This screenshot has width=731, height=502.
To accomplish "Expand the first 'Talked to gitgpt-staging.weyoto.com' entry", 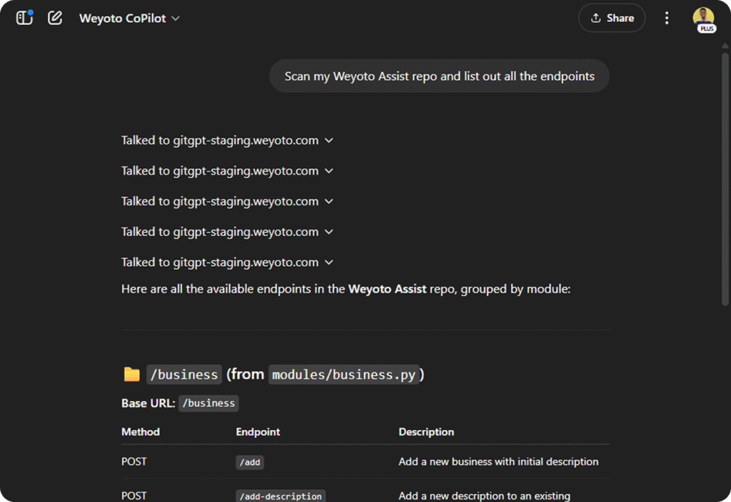I will [227, 140].
